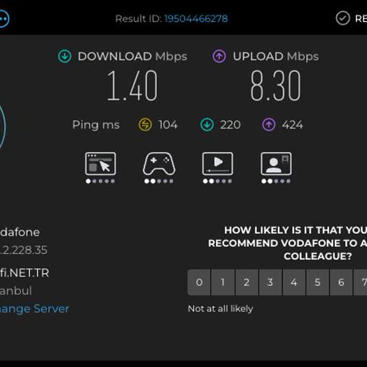Viewport: 367px width, 367px height.
Task: Click the upload speed value 8.30
Action: pos(275,86)
